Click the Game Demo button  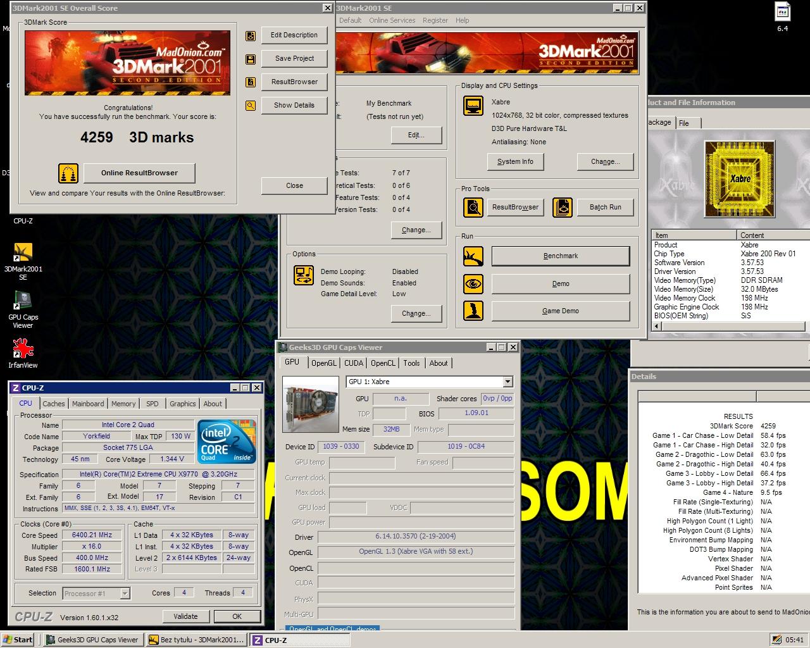click(561, 311)
